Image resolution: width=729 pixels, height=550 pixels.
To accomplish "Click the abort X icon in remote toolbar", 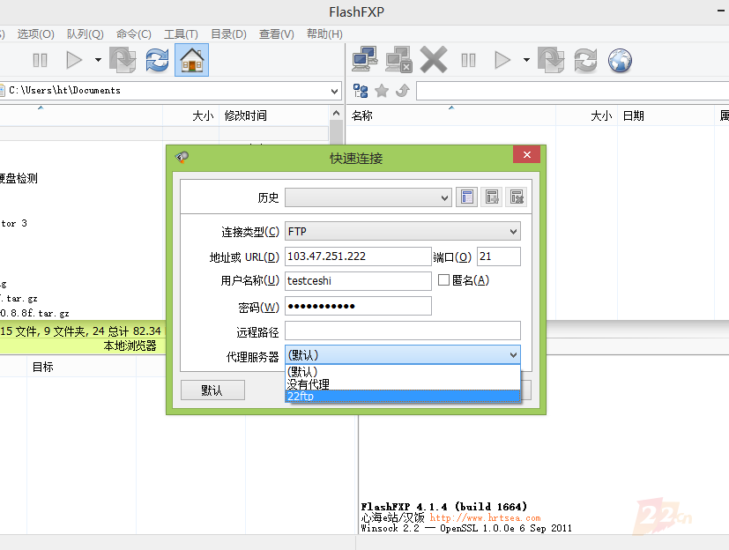I will coord(434,60).
